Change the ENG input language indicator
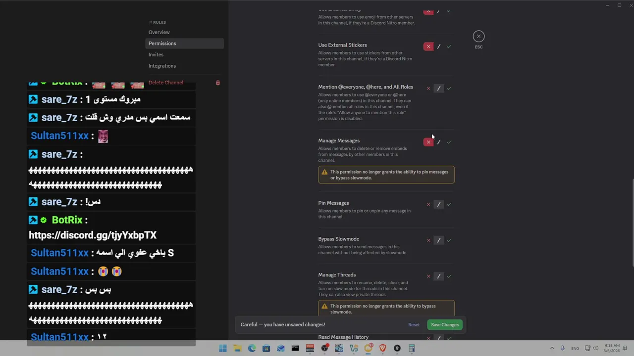The image size is (634, 356). [x=575, y=349]
